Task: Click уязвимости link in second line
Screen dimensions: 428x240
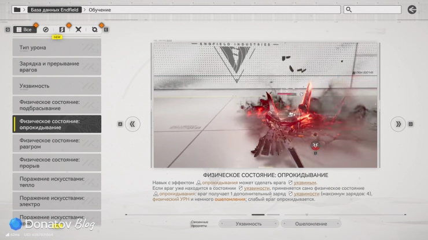Action: tap(257, 188)
